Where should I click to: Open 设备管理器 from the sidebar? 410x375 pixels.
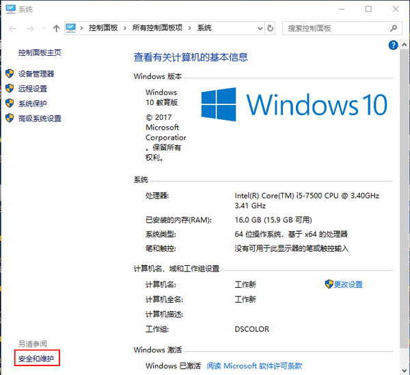(36, 74)
